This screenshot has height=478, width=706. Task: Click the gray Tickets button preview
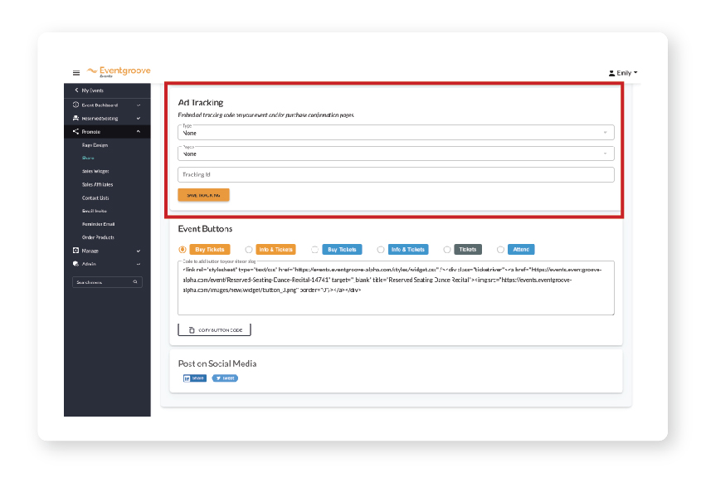(x=468, y=250)
